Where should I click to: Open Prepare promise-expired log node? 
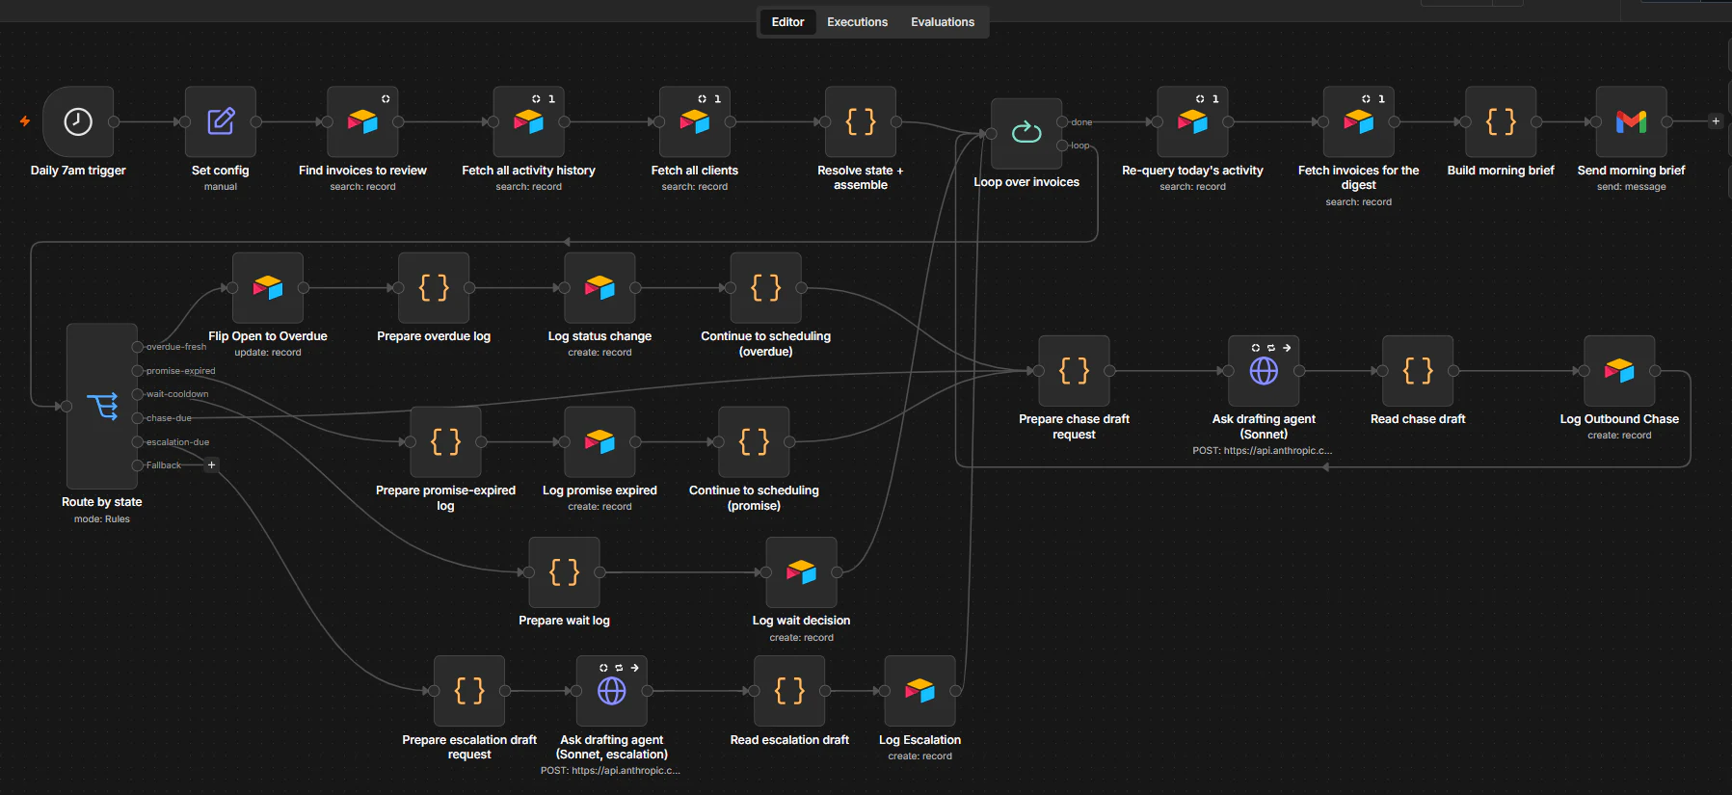click(445, 441)
